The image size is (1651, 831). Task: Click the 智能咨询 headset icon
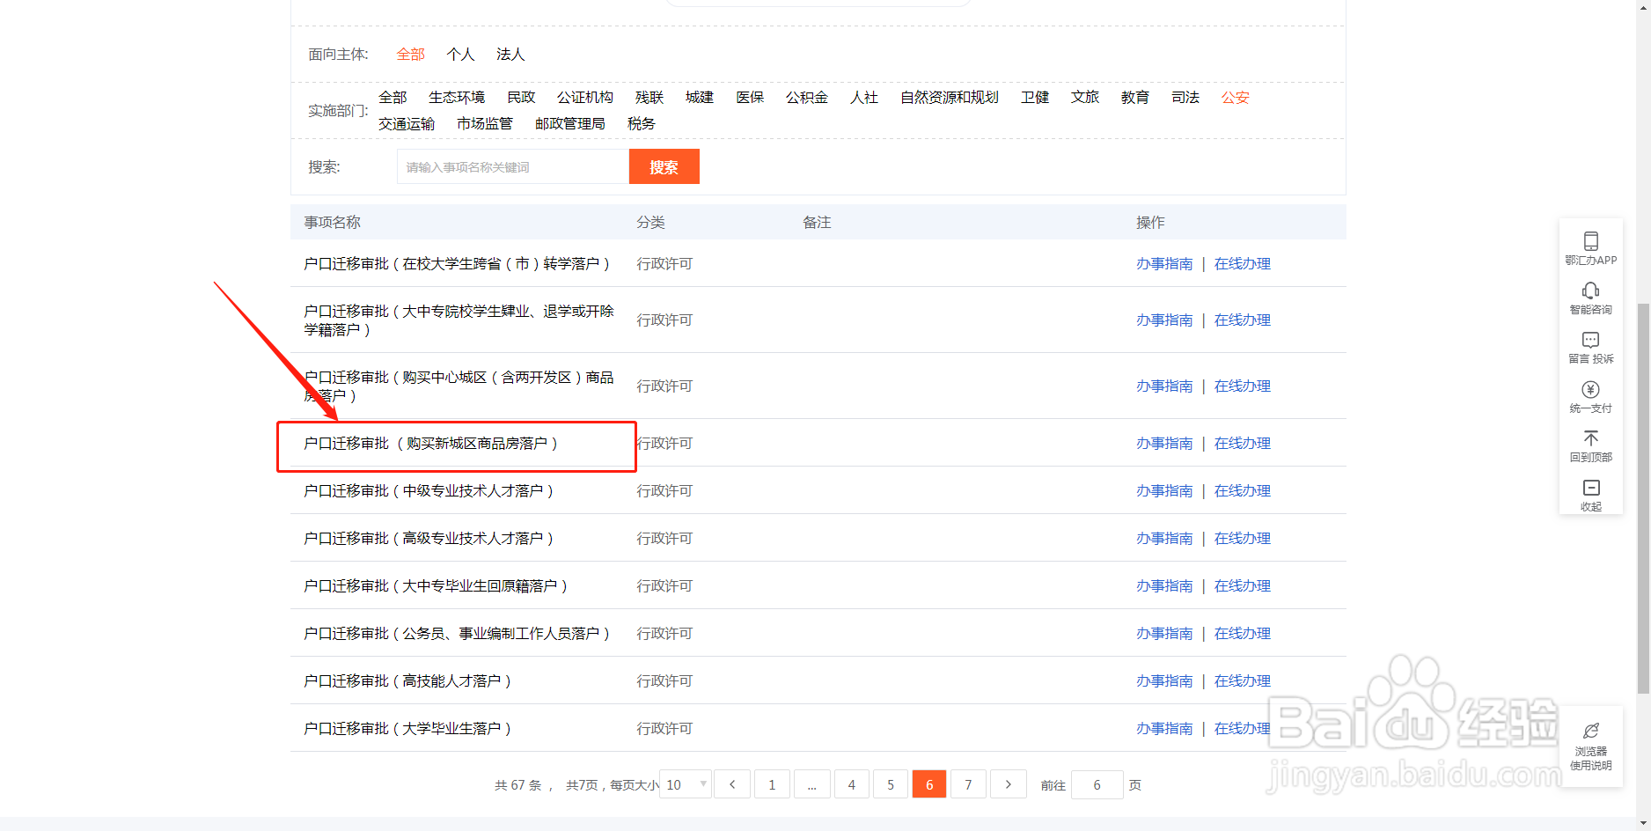click(x=1590, y=298)
